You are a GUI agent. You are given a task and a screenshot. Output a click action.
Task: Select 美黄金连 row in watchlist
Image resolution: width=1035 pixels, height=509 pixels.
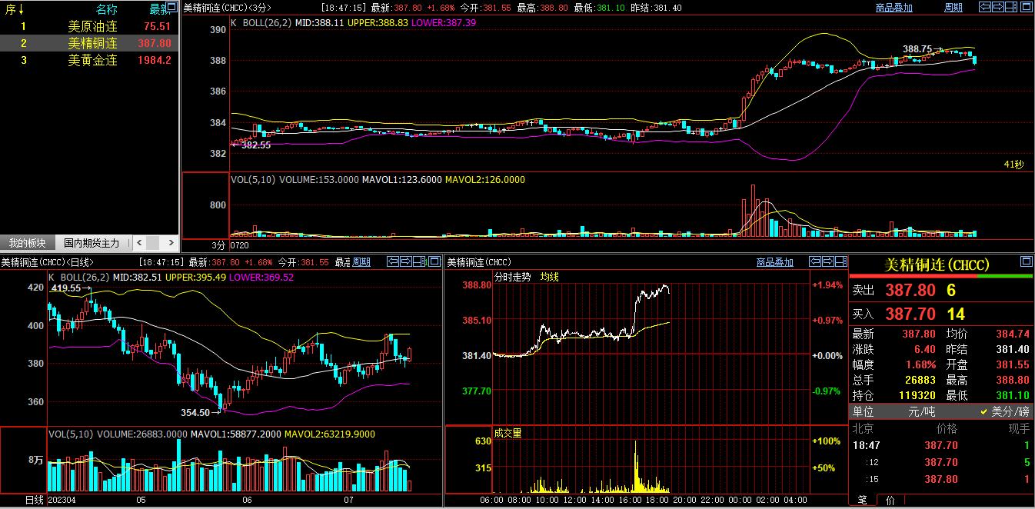tap(92, 60)
